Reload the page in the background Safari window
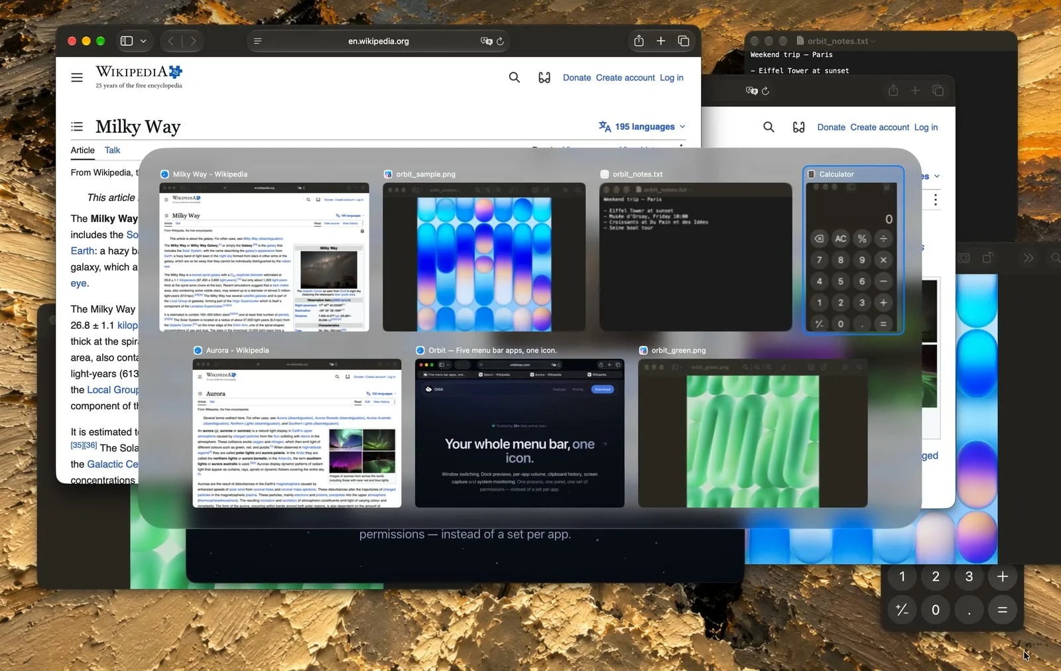The image size is (1061, 671). [766, 91]
